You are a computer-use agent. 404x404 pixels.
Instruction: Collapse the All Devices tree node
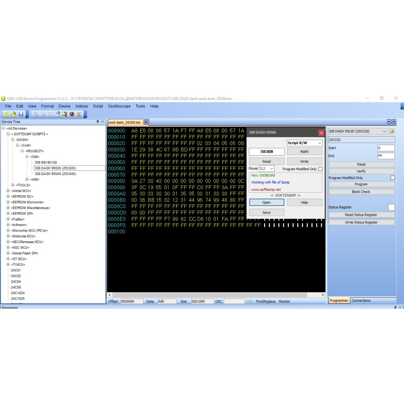pyautogui.click(x=3, y=128)
